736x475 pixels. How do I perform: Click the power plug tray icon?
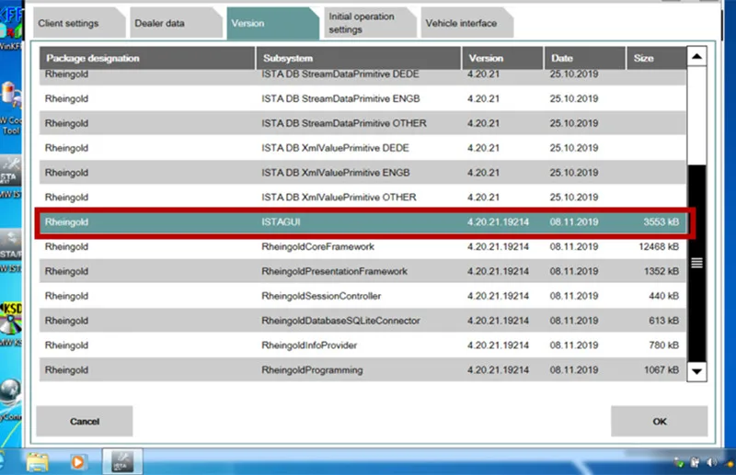695,463
